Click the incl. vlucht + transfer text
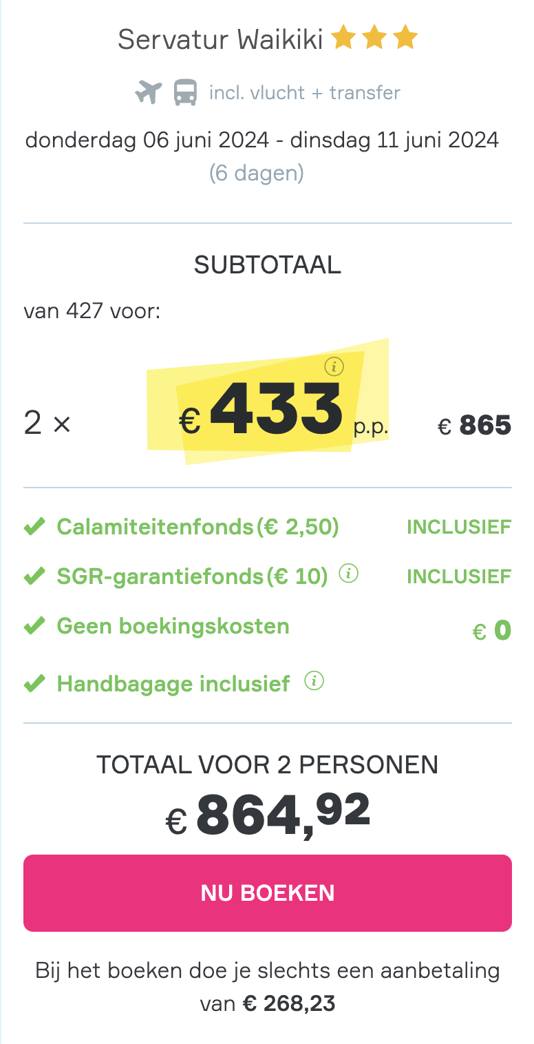 [305, 92]
